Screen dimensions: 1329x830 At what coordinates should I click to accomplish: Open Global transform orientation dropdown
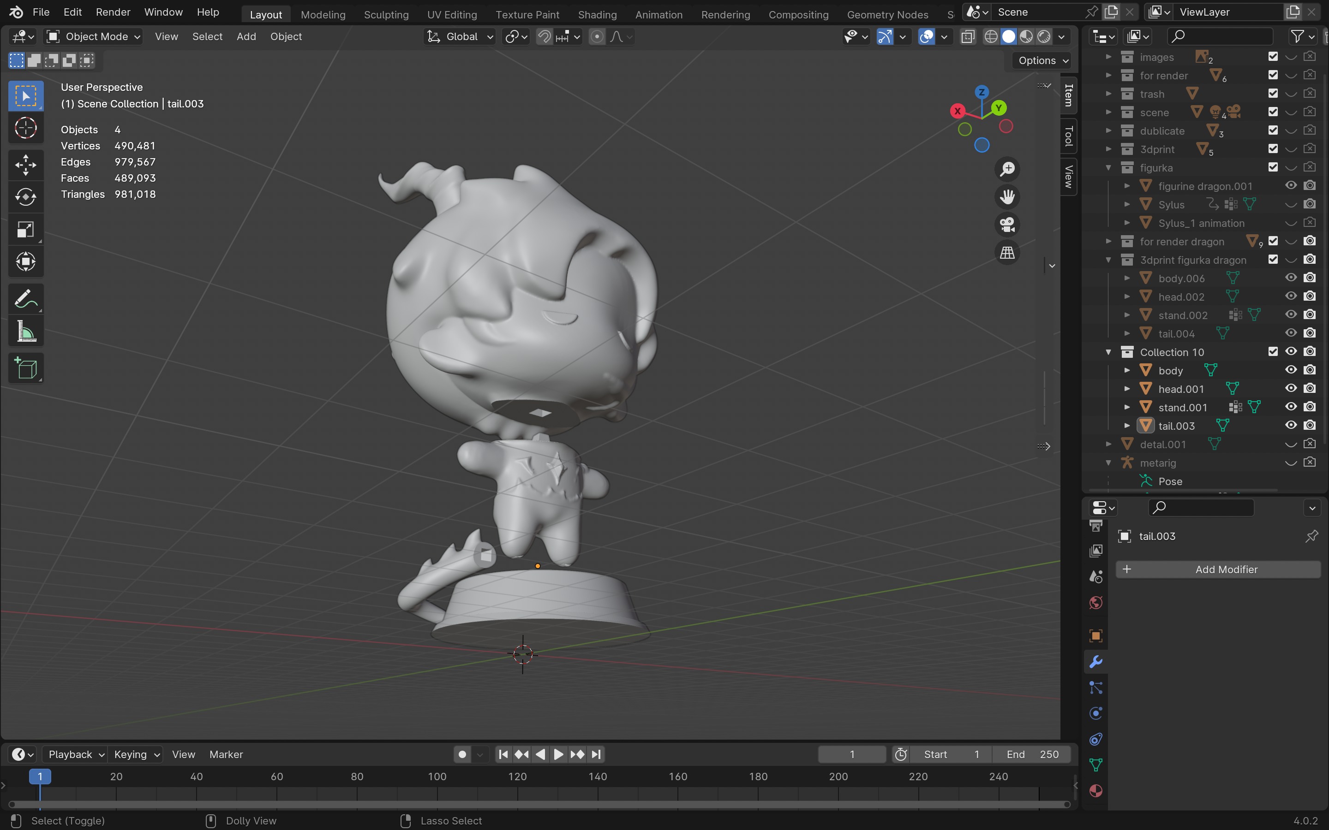pyautogui.click(x=461, y=37)
